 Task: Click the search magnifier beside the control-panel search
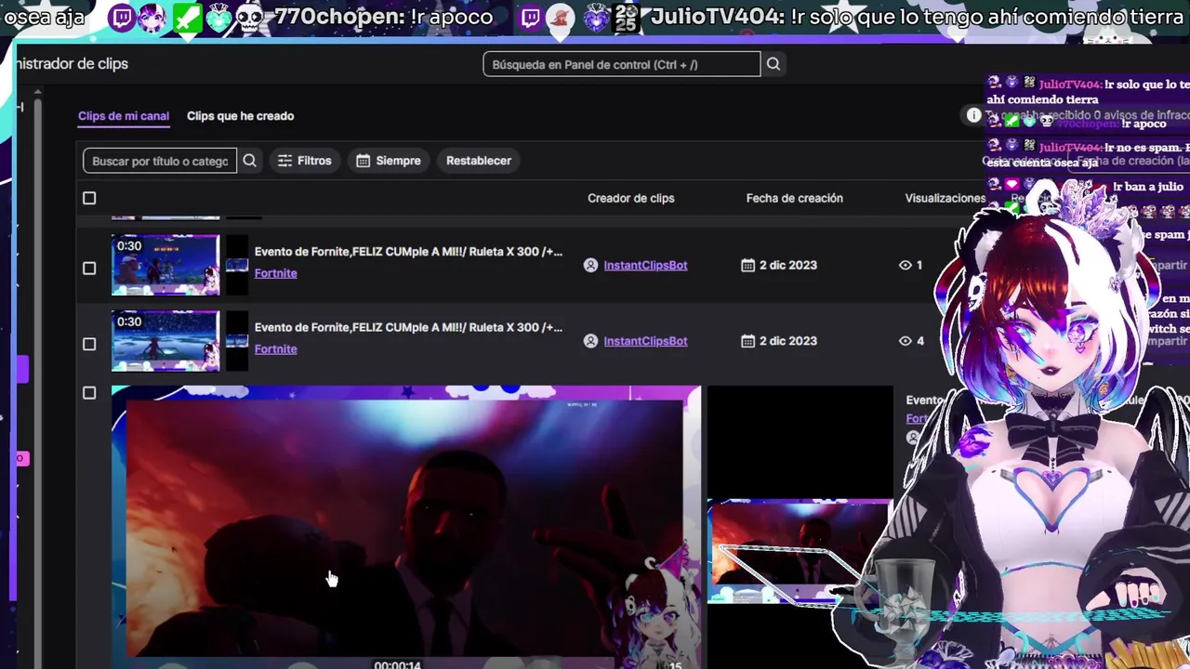point(773,64)
